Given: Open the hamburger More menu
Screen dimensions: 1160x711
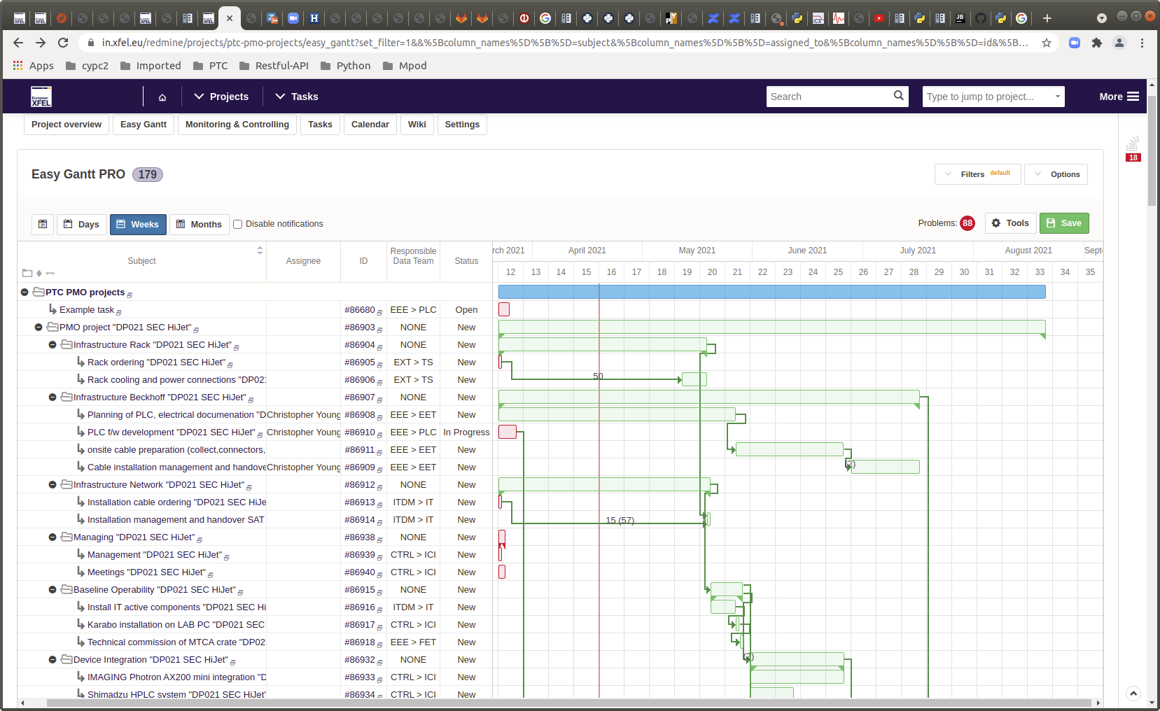Looking at the screenshot, I should pyautogui.click(x=1119, y=97).
